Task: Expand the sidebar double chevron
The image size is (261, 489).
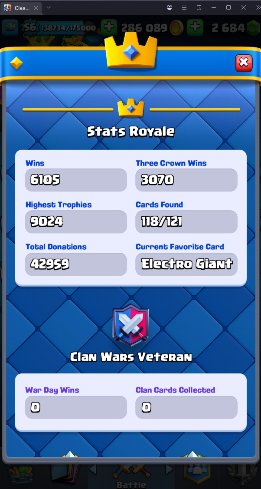Action: click(x=258, y=7)
